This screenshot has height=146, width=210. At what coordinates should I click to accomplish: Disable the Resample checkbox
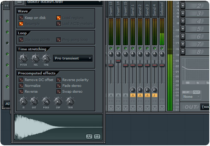[21, 24]
